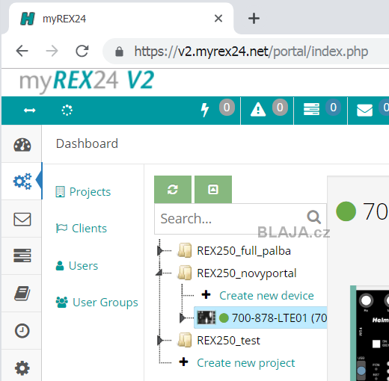Click Create new device link
Viewport: 389px width, 381px height.
pyautogui.click(x=266, y=296)
